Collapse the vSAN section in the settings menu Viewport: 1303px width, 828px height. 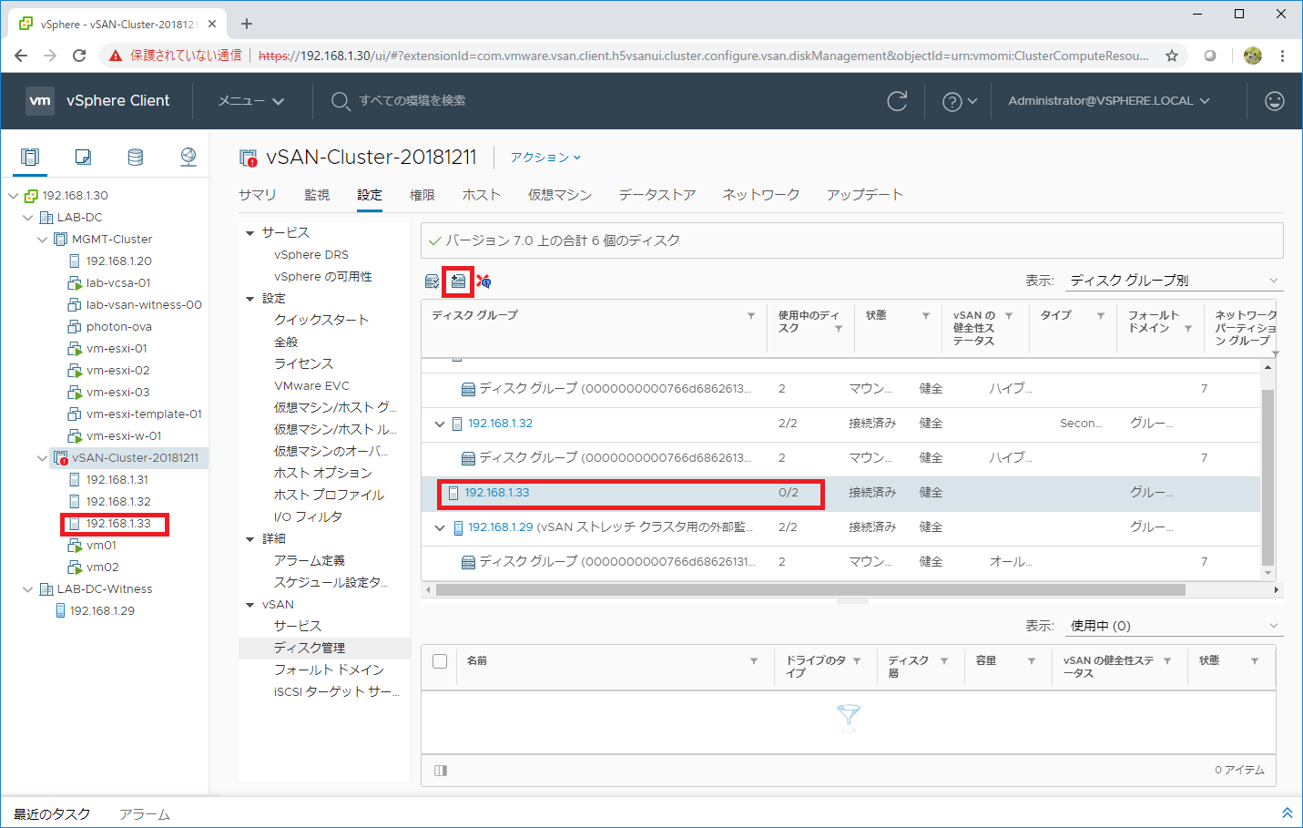[x=250, y=605]
